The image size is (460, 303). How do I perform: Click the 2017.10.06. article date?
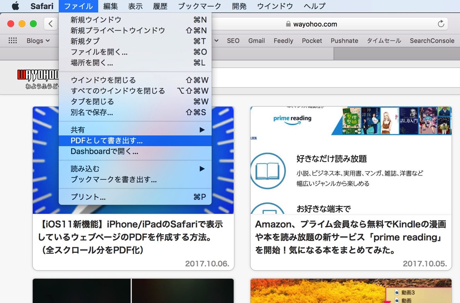(207, 263)
